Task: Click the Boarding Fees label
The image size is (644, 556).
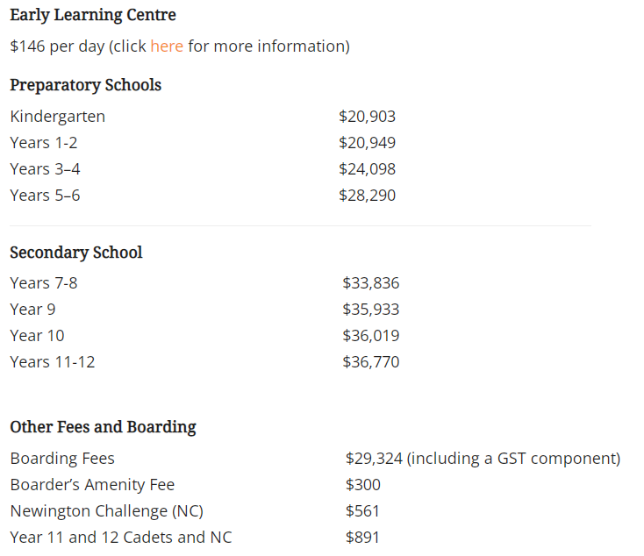Action: coord(62,458)
